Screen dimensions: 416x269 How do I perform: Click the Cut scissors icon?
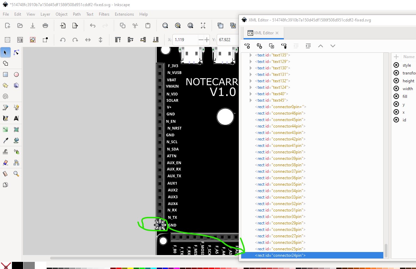point(135,26)
